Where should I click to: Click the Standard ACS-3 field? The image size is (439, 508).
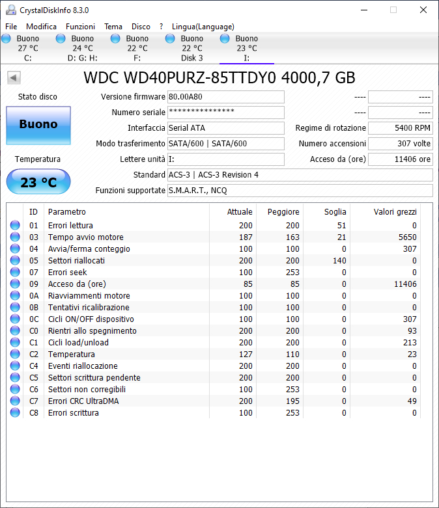coord(300,175)
